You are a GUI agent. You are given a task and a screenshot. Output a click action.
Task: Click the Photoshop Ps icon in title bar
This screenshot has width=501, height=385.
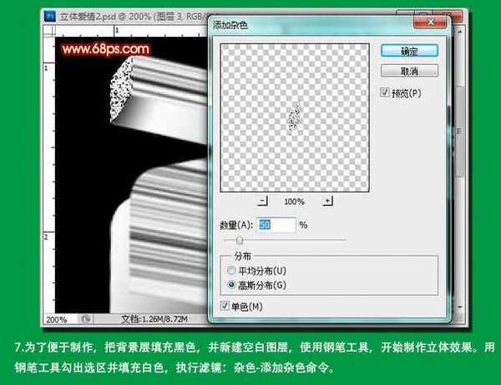click(x=50, y=16)
